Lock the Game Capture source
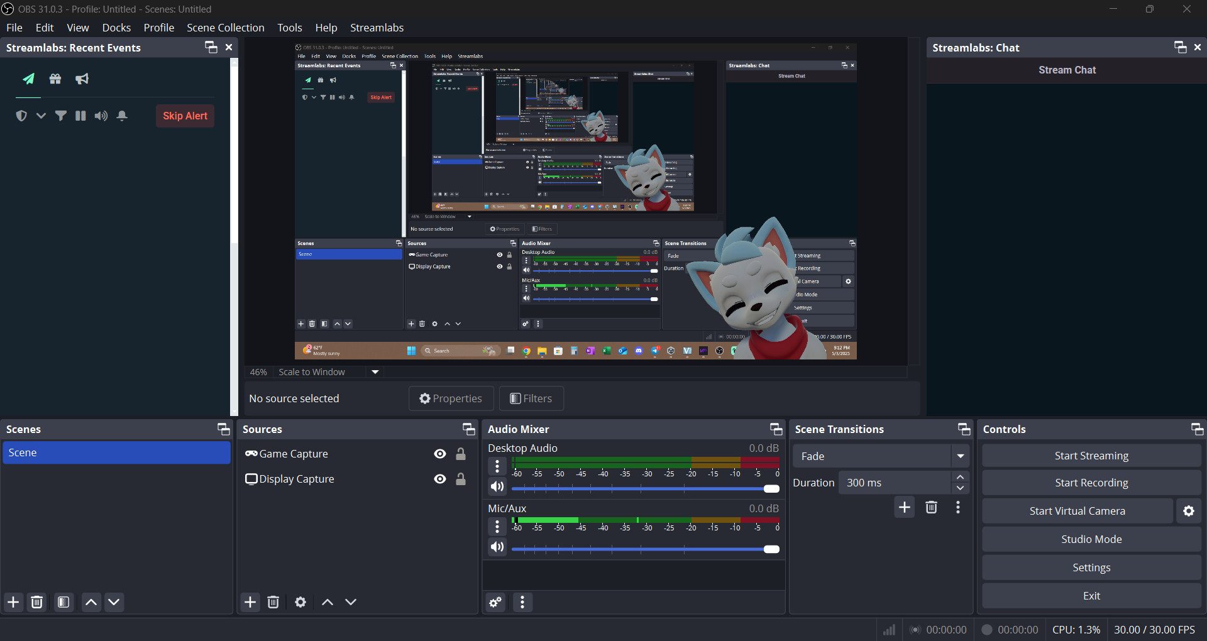 (461, 454)
